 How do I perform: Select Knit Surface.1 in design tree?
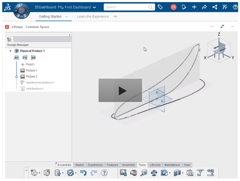[35, 89]
